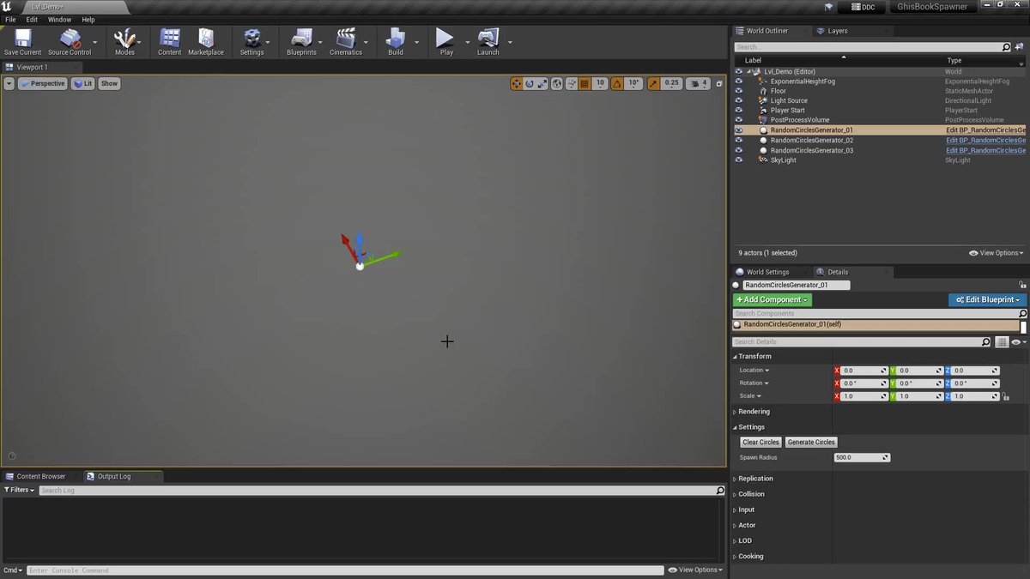
Task: Expand the Rendering section
Action: coord(754,412)
